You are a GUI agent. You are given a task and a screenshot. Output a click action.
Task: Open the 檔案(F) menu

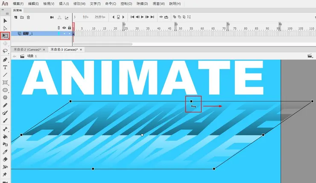[18, 3]
